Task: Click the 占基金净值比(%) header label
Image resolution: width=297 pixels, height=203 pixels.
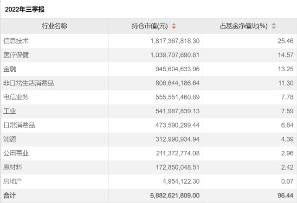Action: click(x=244, y=26)
